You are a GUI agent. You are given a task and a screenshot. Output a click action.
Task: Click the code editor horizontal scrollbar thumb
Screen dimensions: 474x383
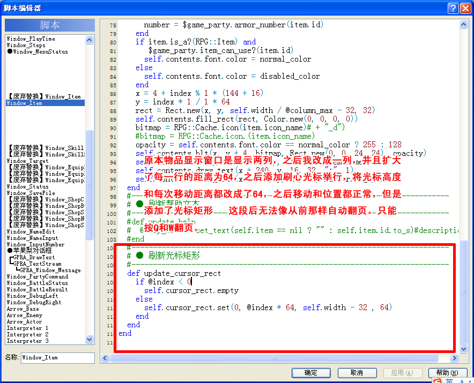coord(274,358)
